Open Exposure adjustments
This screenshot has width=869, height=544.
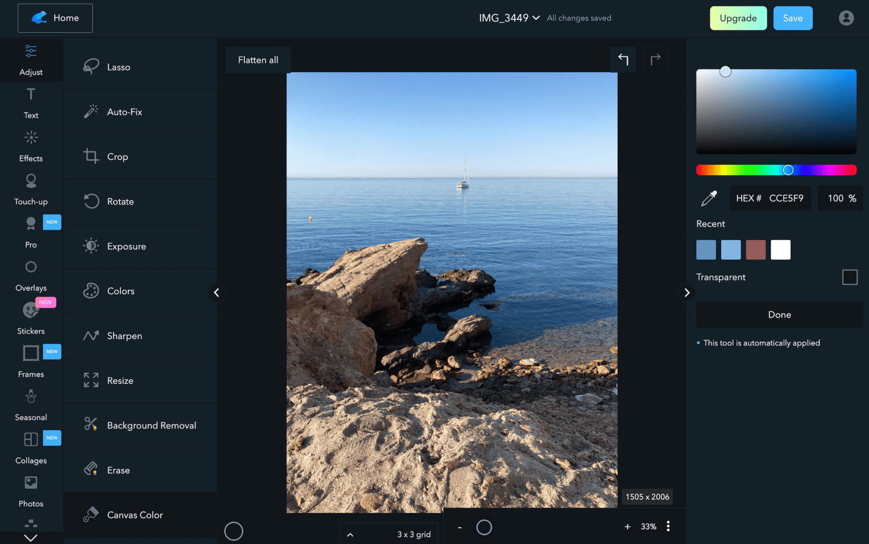pyautogui.click(x=140, y=246)
